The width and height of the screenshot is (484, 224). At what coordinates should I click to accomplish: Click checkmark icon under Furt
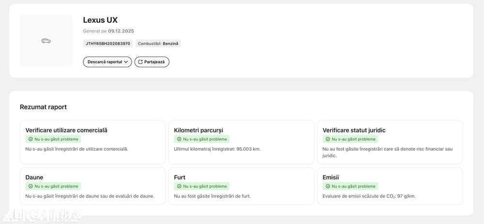[x=179, y=186]
